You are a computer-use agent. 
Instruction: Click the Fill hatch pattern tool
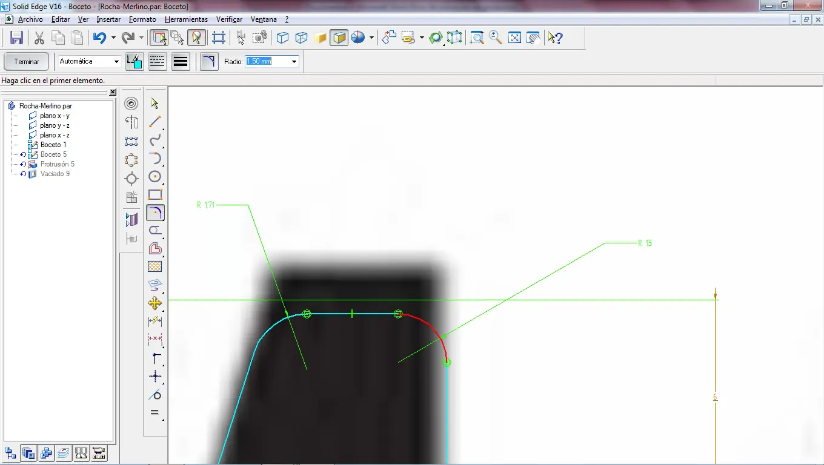tap(155, 266)
